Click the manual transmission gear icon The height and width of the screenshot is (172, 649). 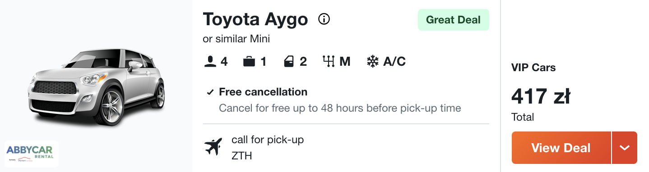[329, 61]
